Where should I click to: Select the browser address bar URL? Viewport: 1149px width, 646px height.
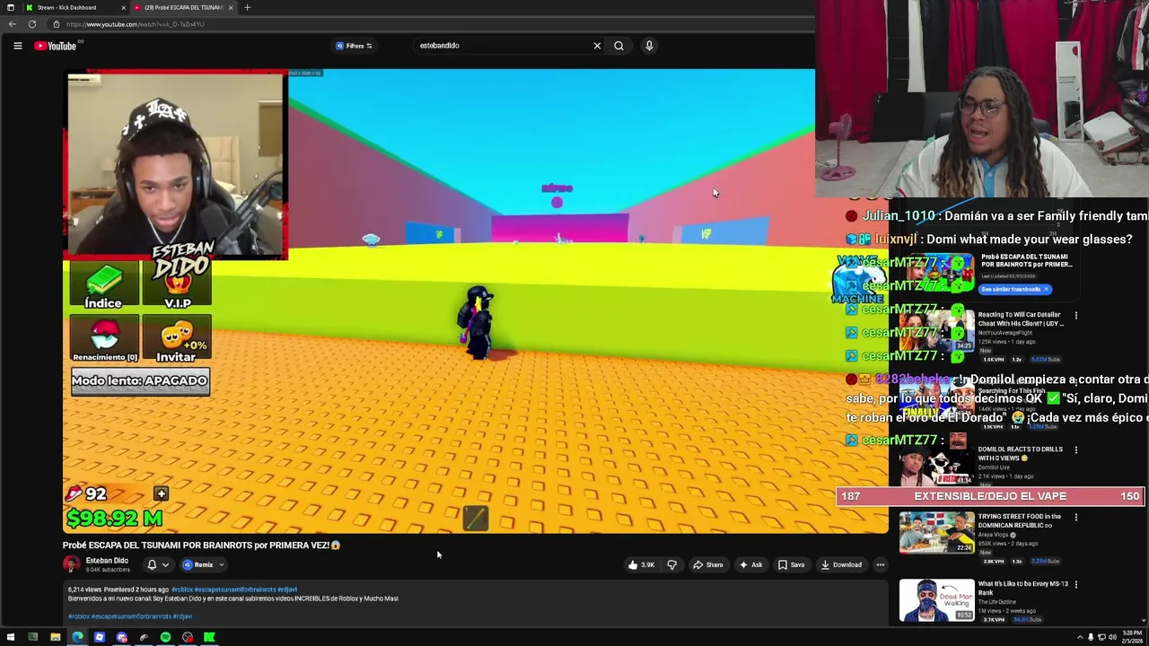tap(135, 24)
